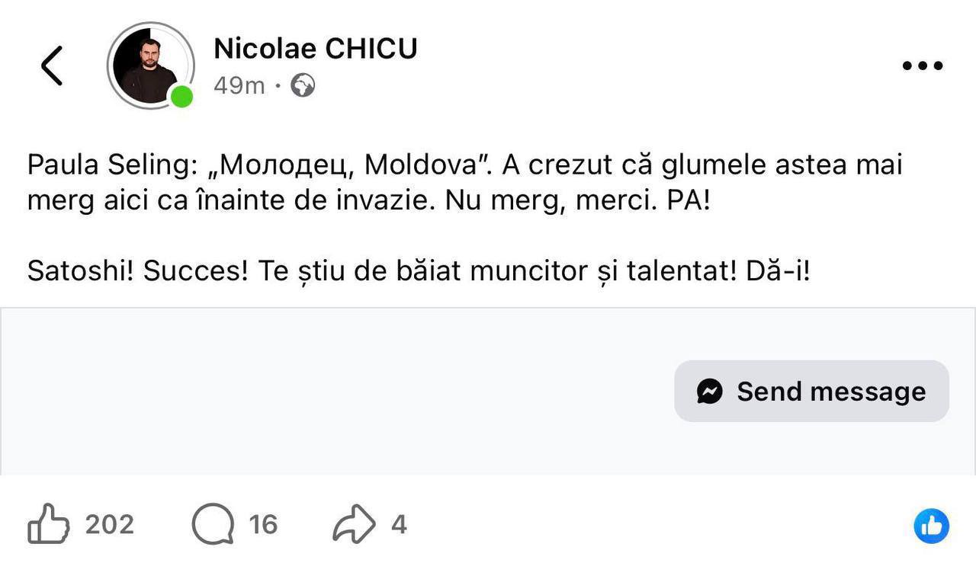Click the 49m post timestamp

239,85
